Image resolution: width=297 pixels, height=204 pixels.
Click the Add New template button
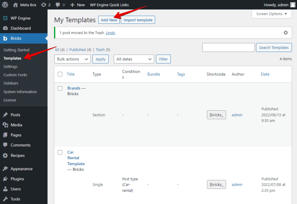pyautogui.click(x=109, y=20)
